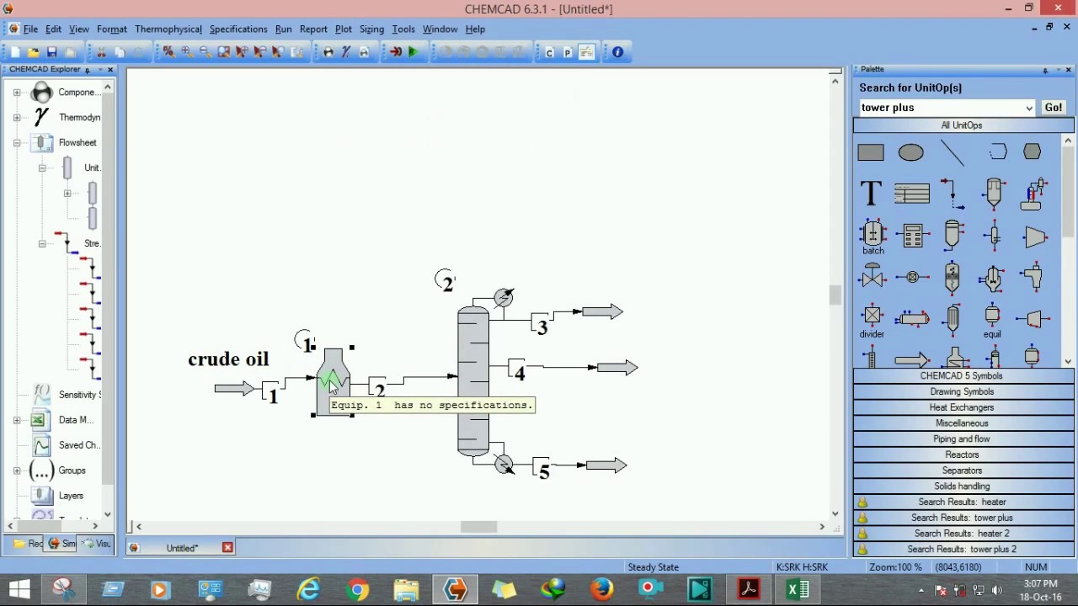1078x606 pixels.
Task: Collapse the Streams subtree node
Action: (x=42, y=244)
